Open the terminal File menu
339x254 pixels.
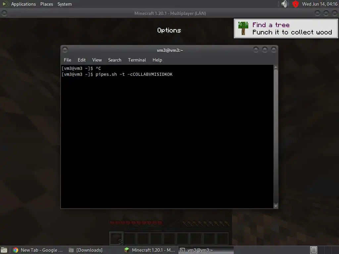click(68, 60)
